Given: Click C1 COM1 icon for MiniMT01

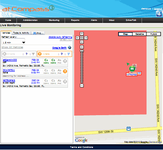Looking at the screenshot, I should (46, 71).
